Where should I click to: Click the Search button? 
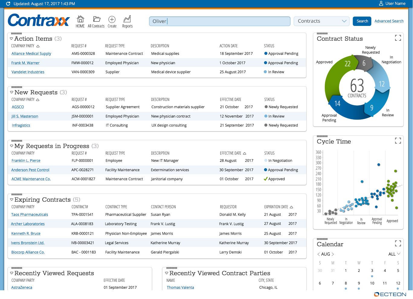(362, 21)
